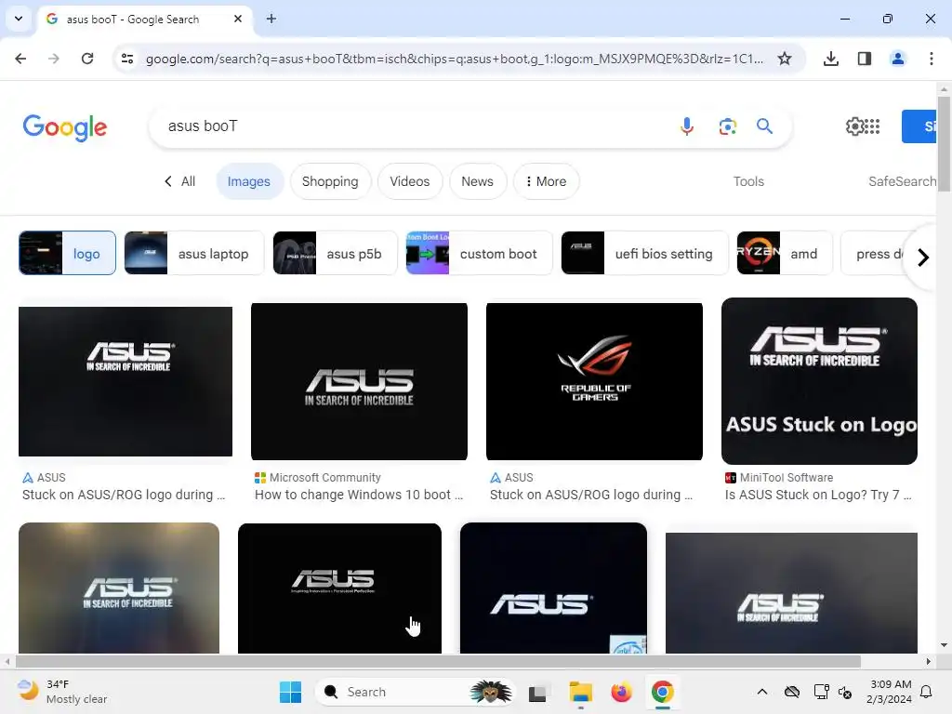Image resolution: width=952 pixels, height=714 pixels.
Task: Select the asus p5b chip
Action: (x=335, y=253)
